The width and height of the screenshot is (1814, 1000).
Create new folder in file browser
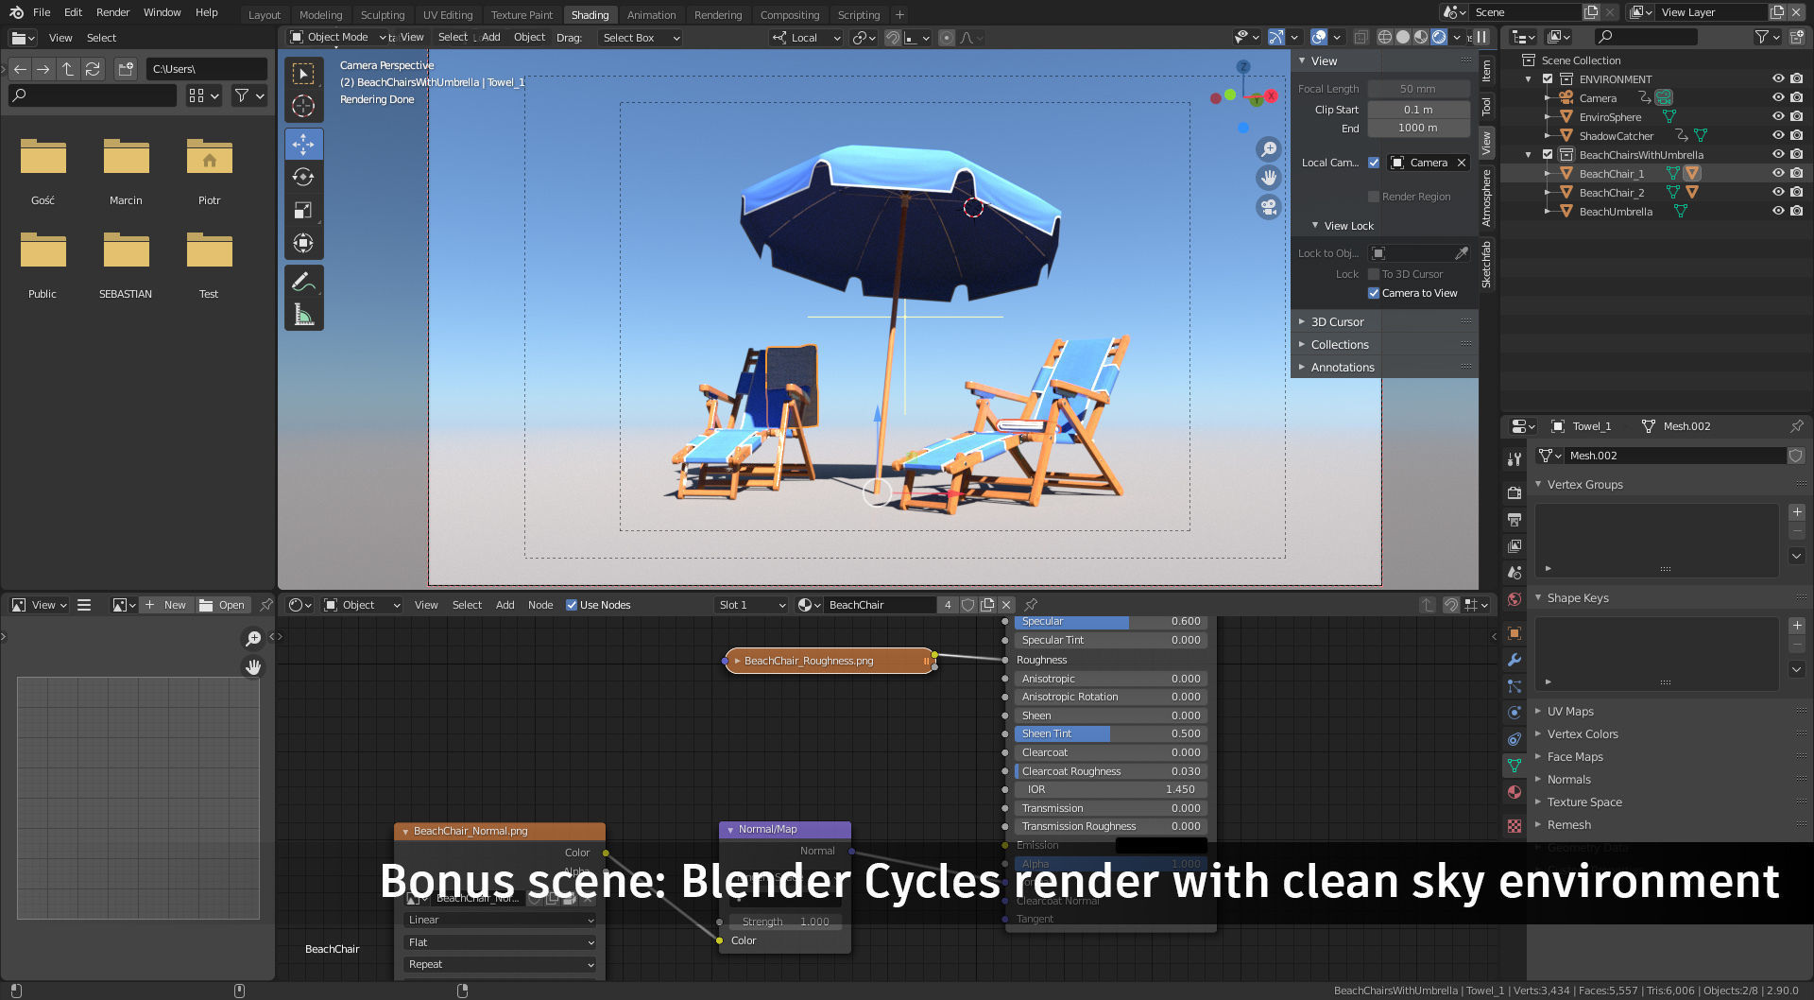[126, 69]
